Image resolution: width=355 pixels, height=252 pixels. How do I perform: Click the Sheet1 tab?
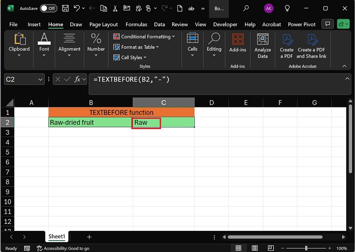57,237
